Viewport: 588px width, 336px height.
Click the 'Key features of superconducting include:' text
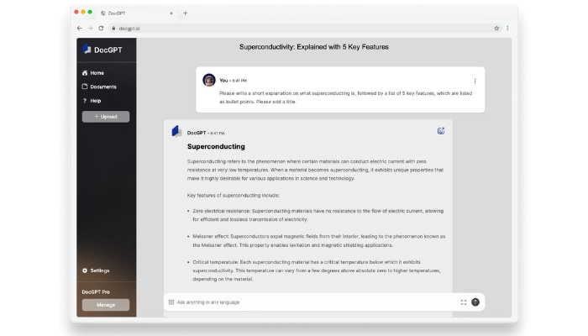click(x=233, y=196)
